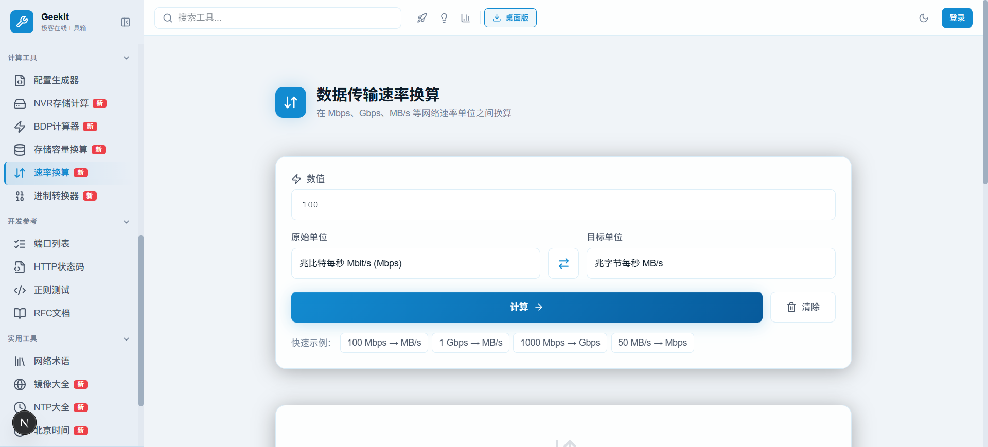Click the search magnifier icon
Viewport: 988px width, 447px height.
point(168,18)
